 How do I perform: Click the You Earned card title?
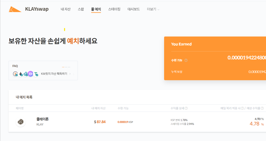point(181,44)
